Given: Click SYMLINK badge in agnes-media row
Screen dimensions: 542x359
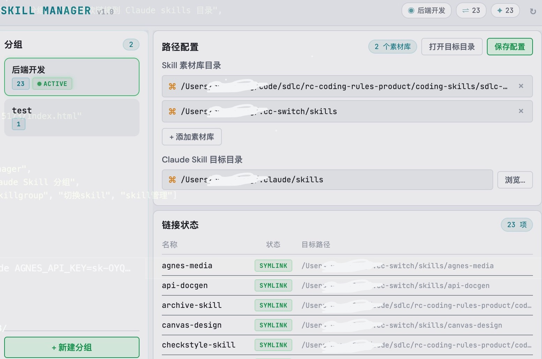Looking at the screenshot, I should click(273, 266).
